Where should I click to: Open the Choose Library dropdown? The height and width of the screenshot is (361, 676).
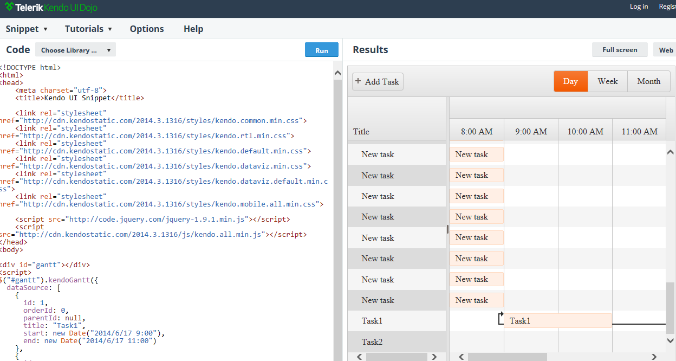coord(75,50)
